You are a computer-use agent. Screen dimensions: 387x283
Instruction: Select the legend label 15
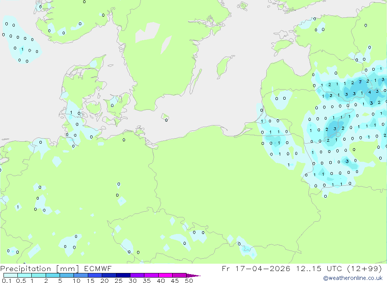tap(91, 281)
